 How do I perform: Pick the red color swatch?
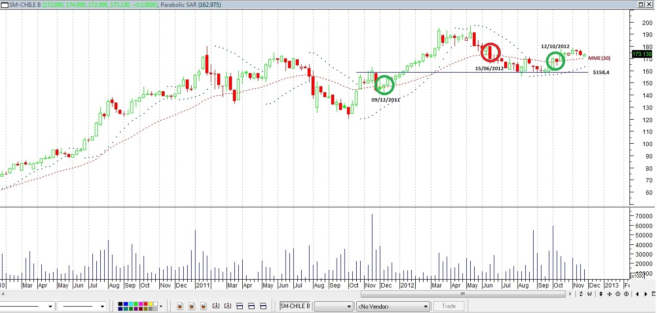pyautogui.click(x=145, y=304)
